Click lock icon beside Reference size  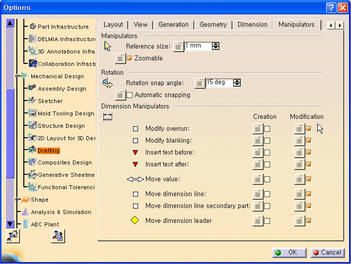point(178,47)
